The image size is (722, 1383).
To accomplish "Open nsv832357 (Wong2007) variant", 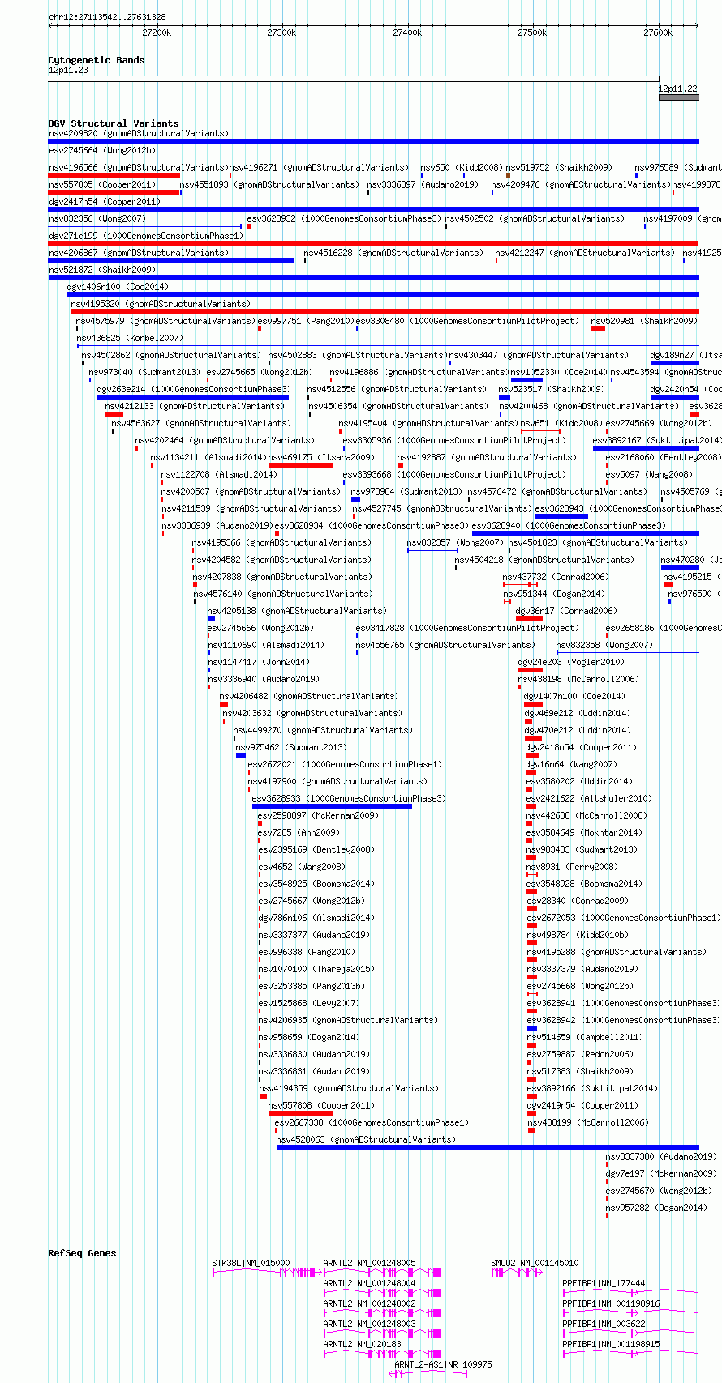I will click(455, 542).
